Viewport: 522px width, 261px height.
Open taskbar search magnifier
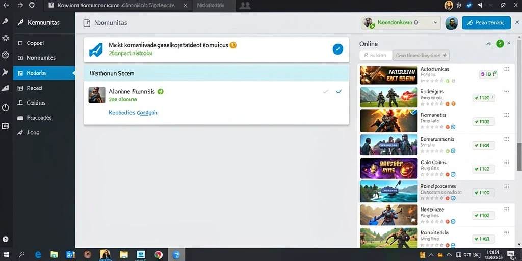pyautogui.click(x=22, y=255)
